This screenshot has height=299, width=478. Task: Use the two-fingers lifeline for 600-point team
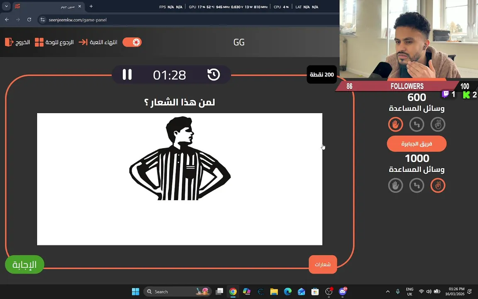click(438, 124)
